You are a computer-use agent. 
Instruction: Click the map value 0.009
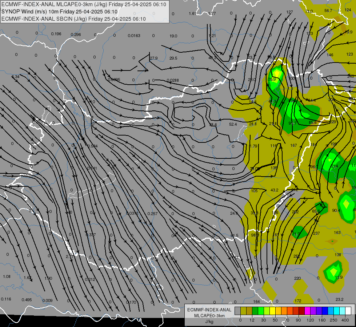pyautogui.click(x=47, y=300)
